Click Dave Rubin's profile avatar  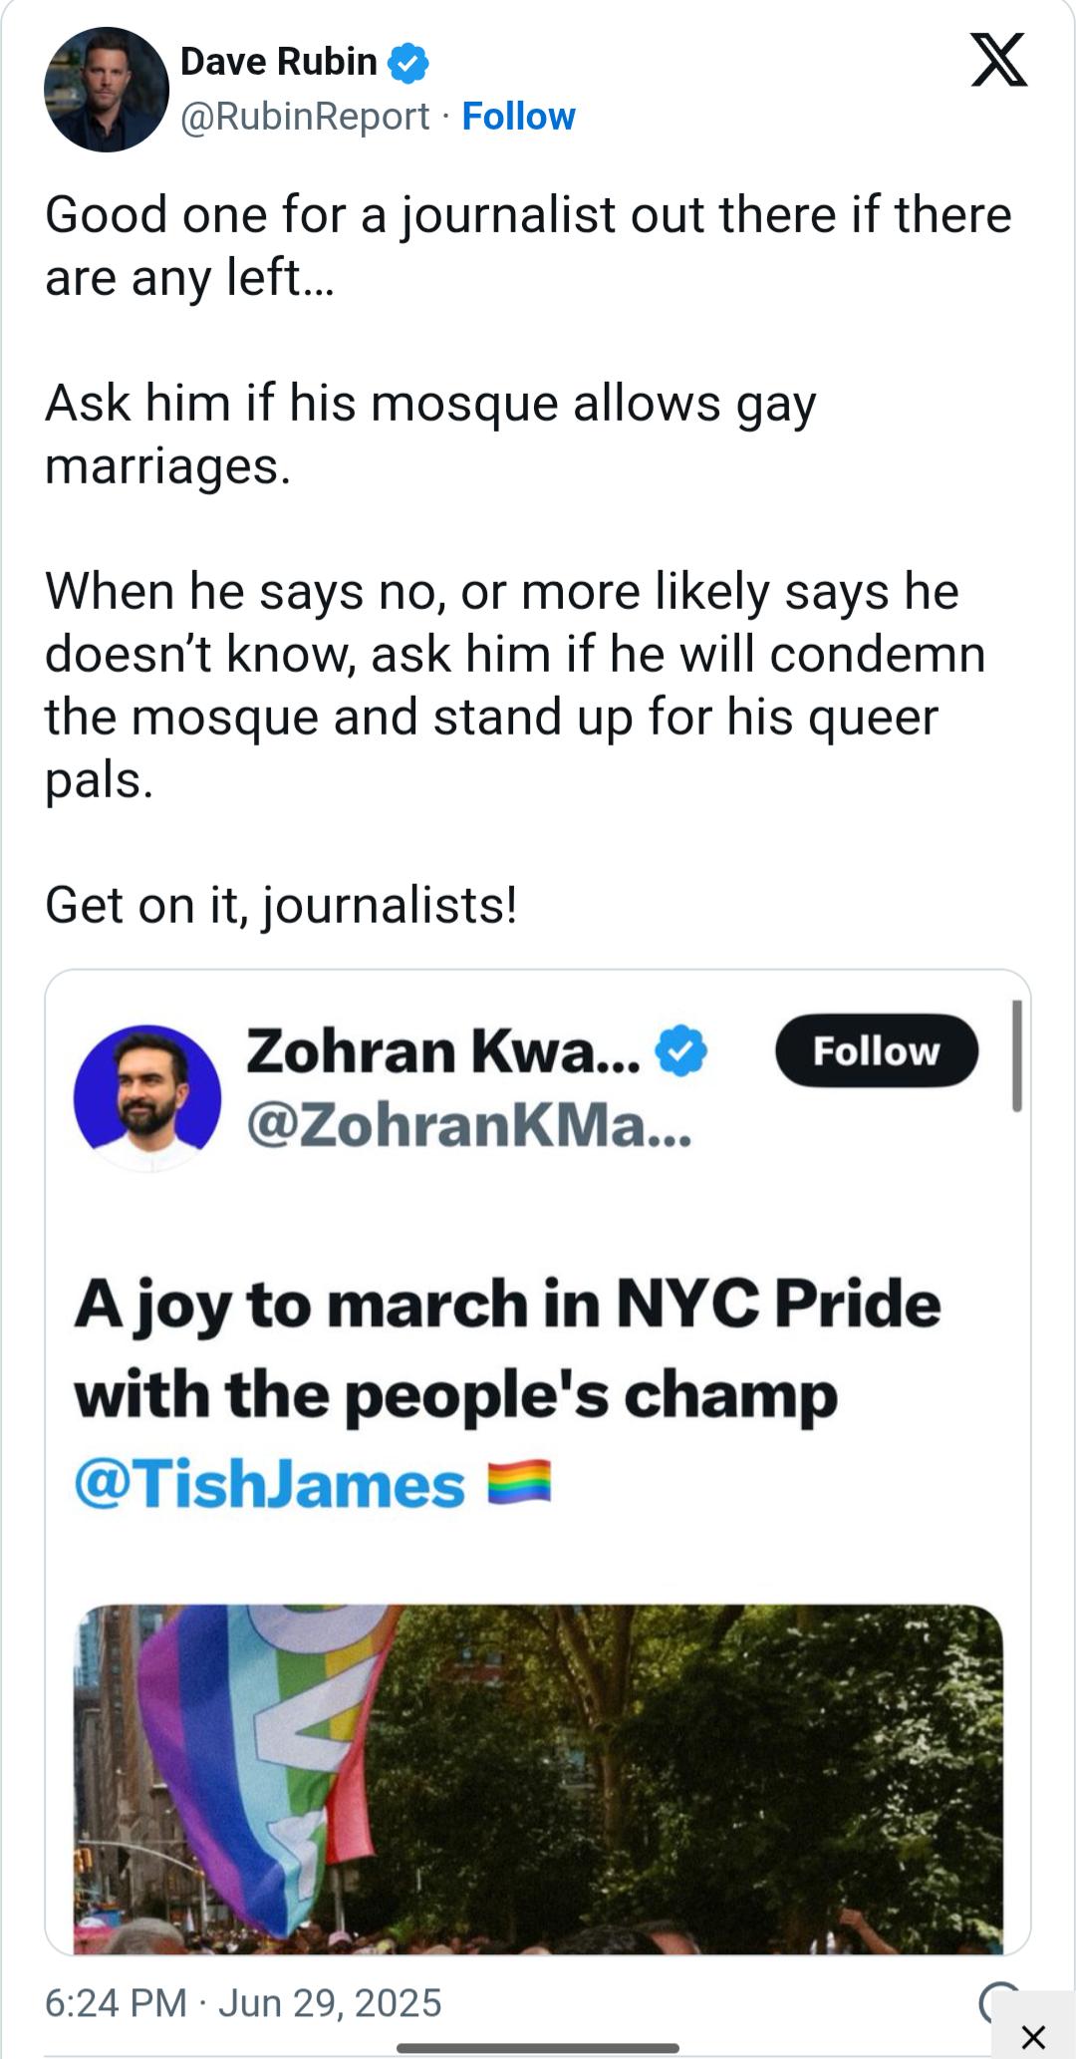pos(107,90)
